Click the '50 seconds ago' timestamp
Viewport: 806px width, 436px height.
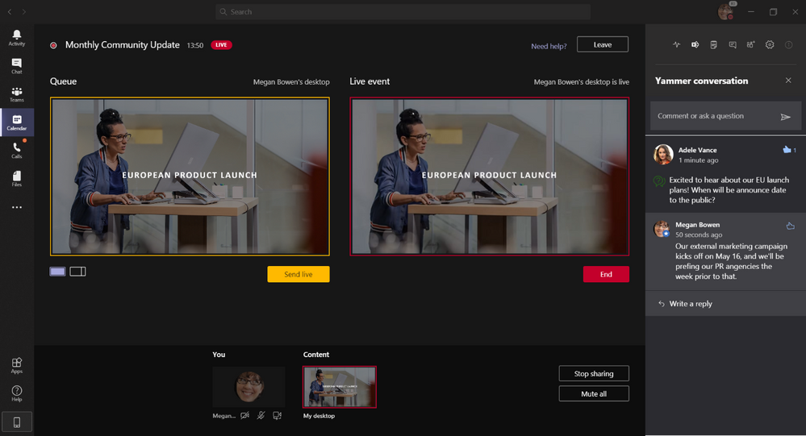[699, 235]
